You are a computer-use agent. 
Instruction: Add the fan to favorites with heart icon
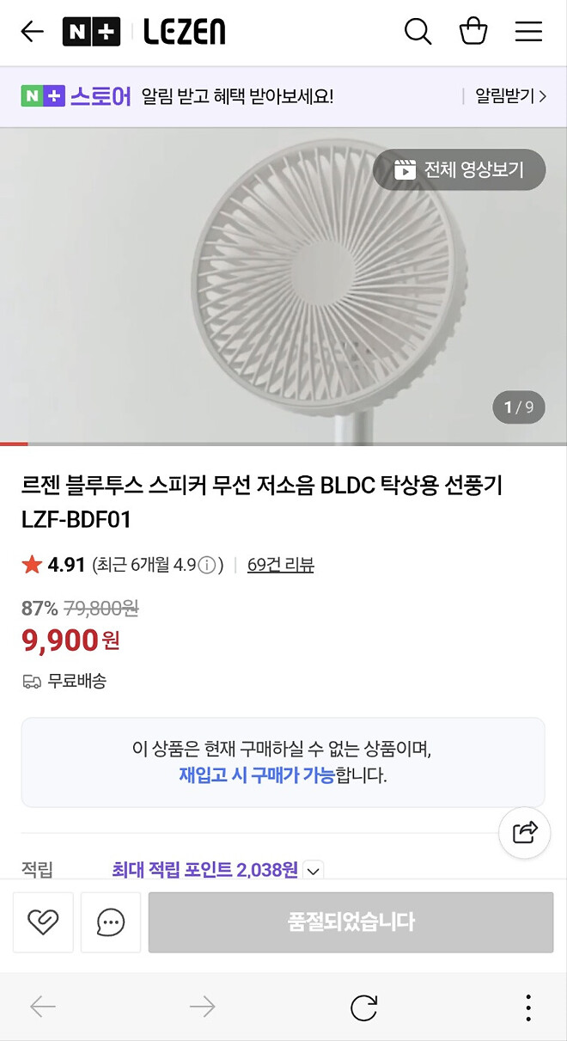[x=43, y=922]
